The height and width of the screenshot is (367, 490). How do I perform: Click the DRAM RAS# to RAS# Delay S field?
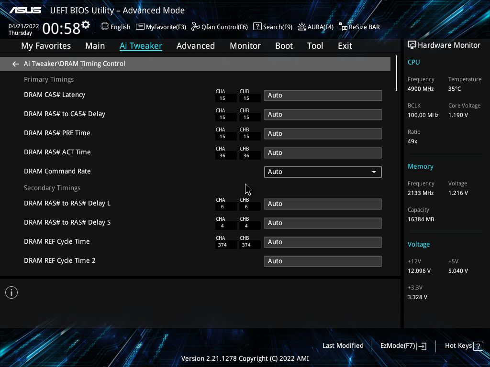click(x=323, y=223)
